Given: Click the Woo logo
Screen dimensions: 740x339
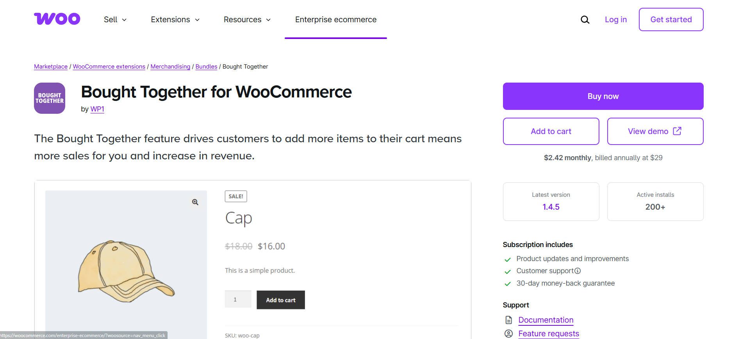Looking at the screenshot, I should click(57, 19).
